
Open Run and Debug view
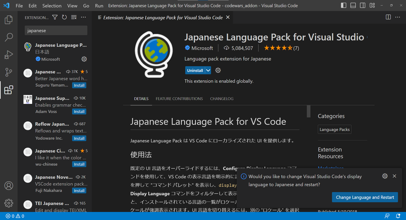[x=8, y=55]
